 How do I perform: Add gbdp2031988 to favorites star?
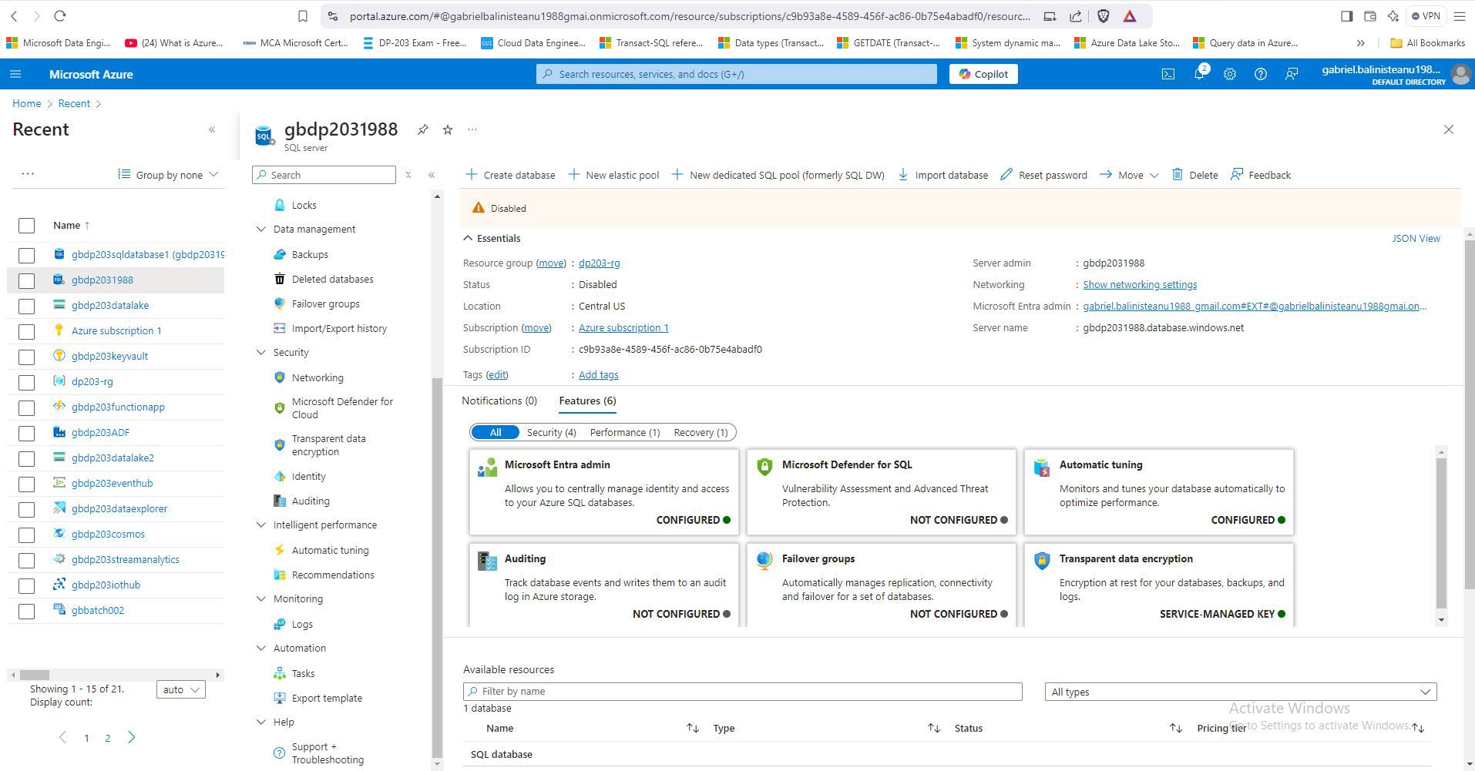point(448,129)
